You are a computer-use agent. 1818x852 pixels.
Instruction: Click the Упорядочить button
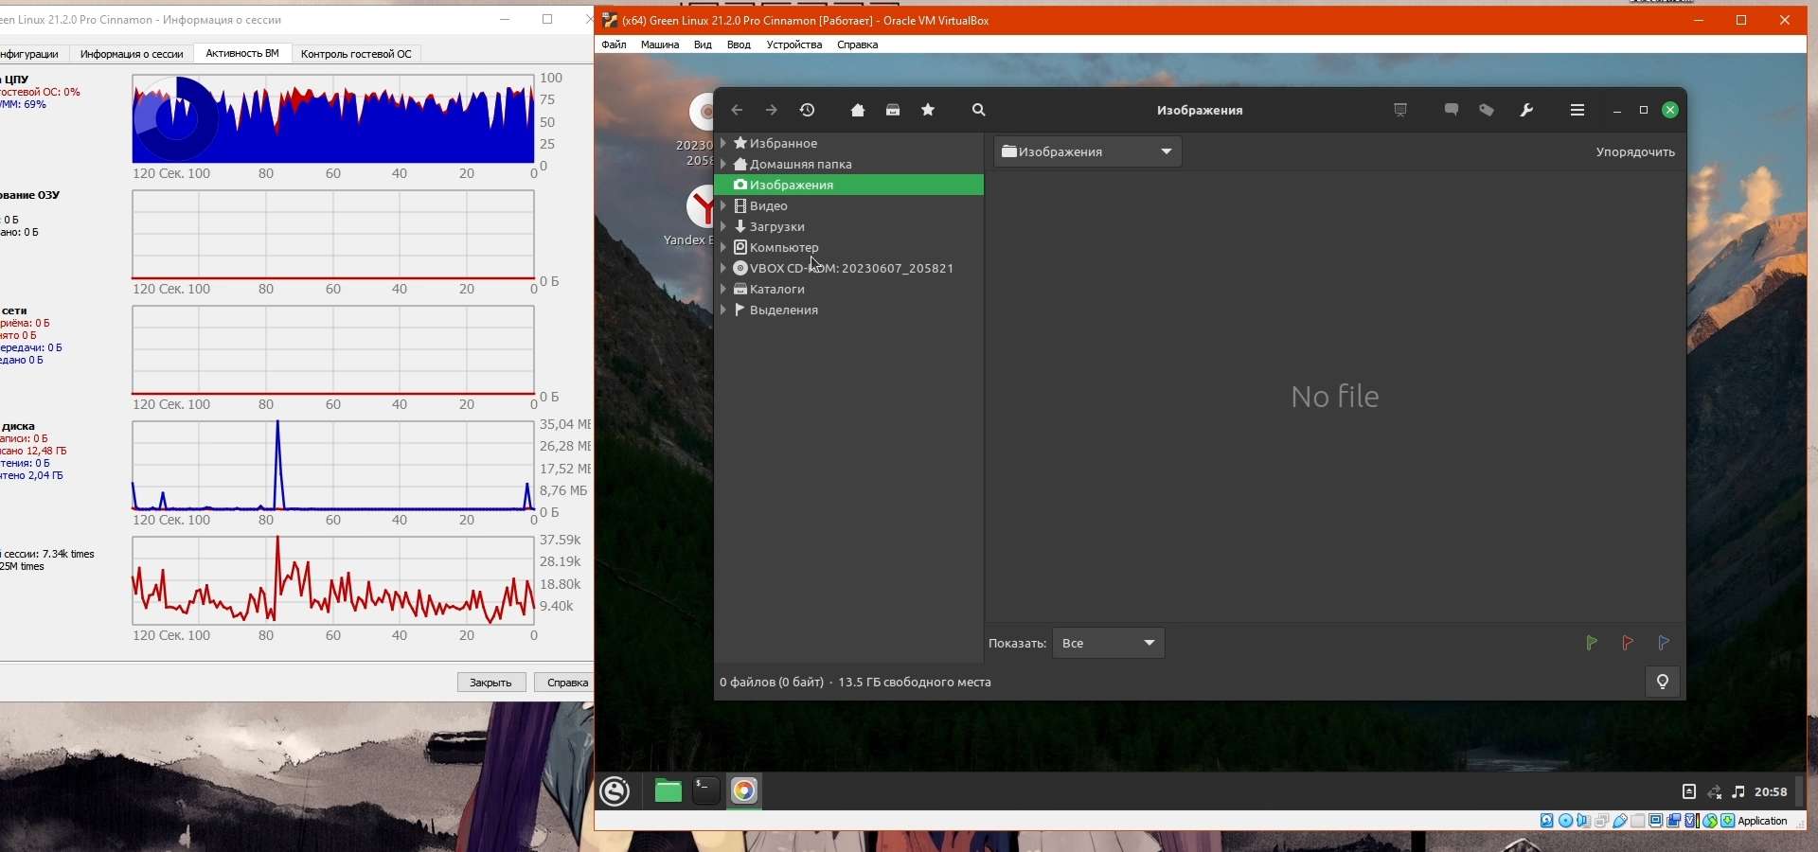1635,152
